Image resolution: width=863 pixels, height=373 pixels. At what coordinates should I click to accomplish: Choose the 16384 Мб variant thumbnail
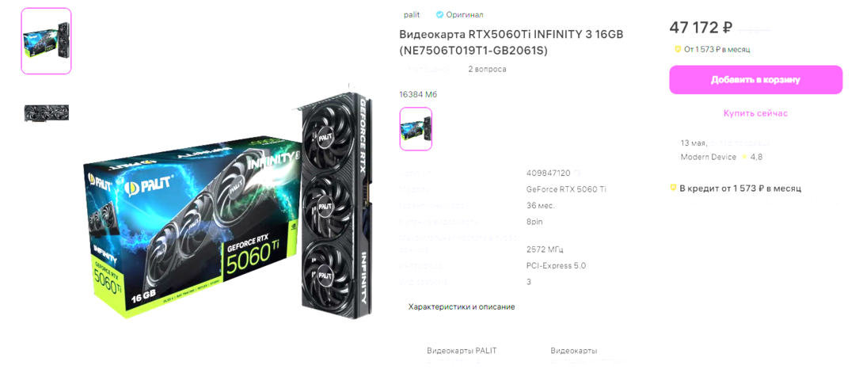(416, 129)
